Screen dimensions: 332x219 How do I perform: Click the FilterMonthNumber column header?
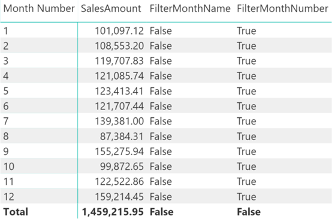point(282,8)
